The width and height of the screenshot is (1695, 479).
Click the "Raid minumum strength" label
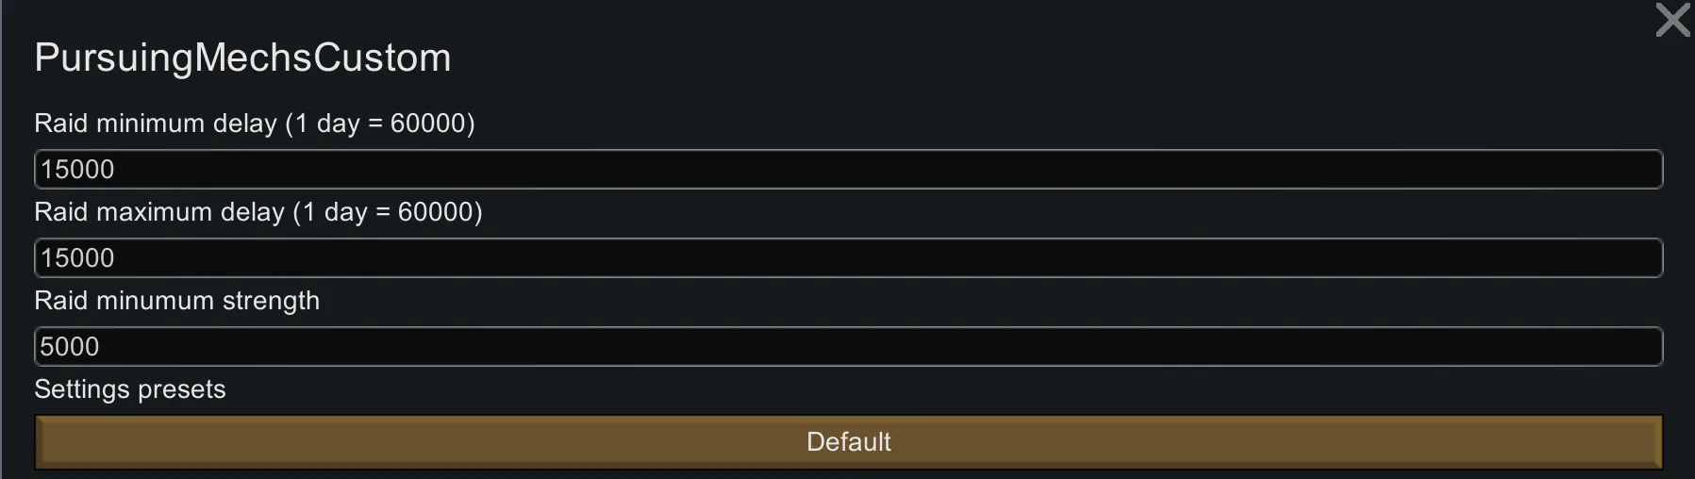[x=176, y=301]
